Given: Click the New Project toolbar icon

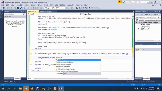Looking at the screenshot, I should tap(11, 8).
